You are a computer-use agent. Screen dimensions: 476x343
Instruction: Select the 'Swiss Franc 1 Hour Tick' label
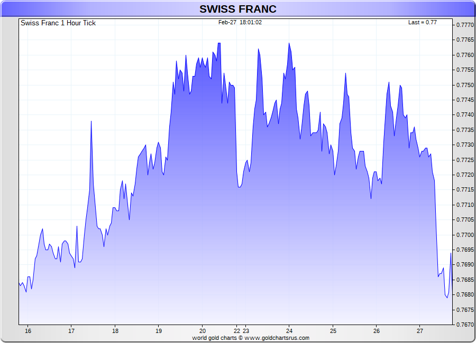[58, 23]
